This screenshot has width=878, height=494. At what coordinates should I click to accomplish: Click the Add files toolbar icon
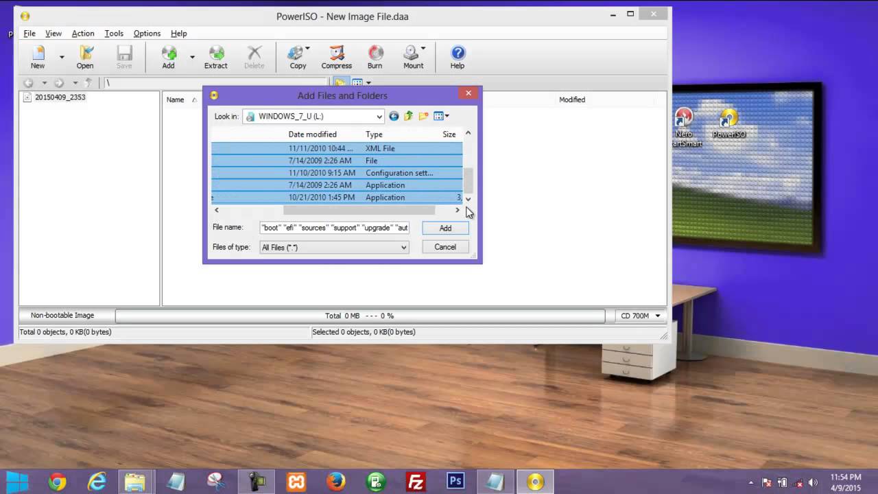(169, 57)
